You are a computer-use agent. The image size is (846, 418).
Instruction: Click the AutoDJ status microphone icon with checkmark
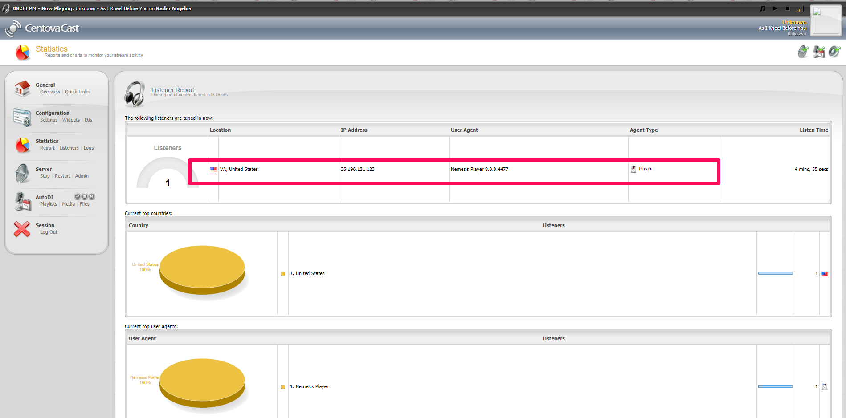[x=819, y=52]
